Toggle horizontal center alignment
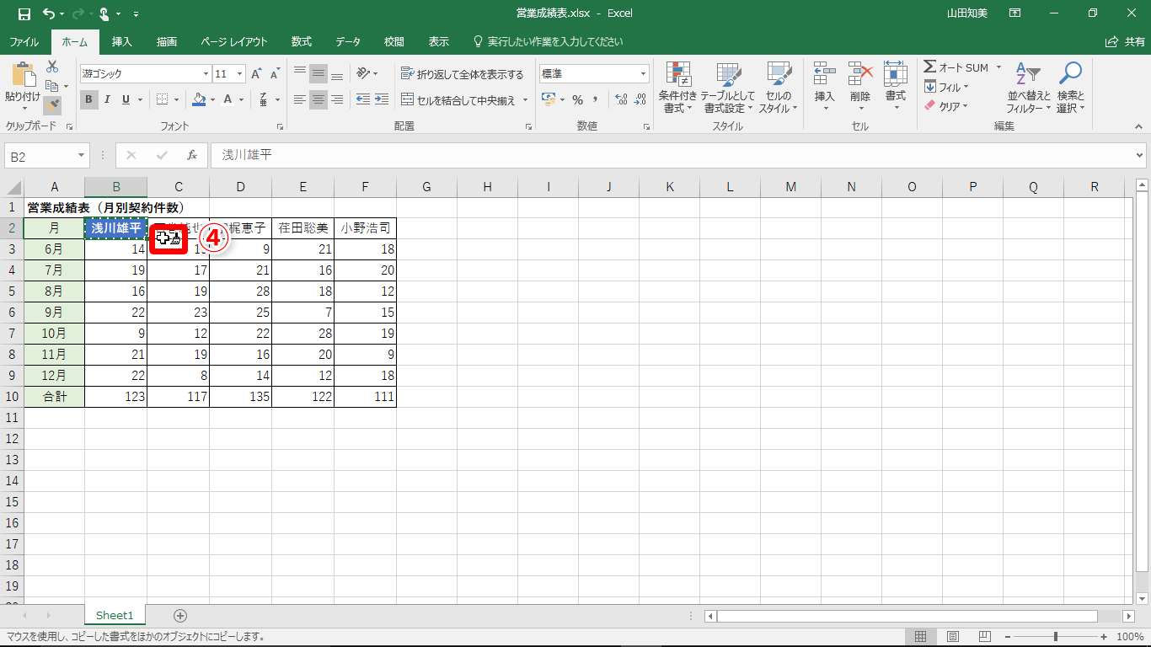Screen dimensions: 1151x647 [319, 99]
